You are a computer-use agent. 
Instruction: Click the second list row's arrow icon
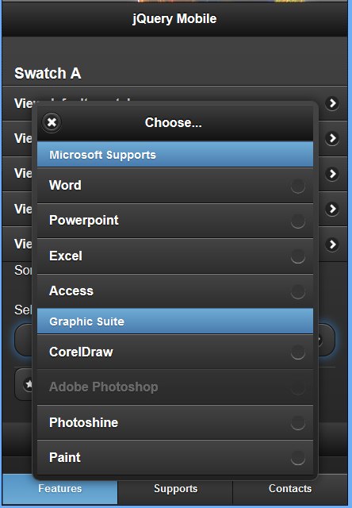point(332,138)
